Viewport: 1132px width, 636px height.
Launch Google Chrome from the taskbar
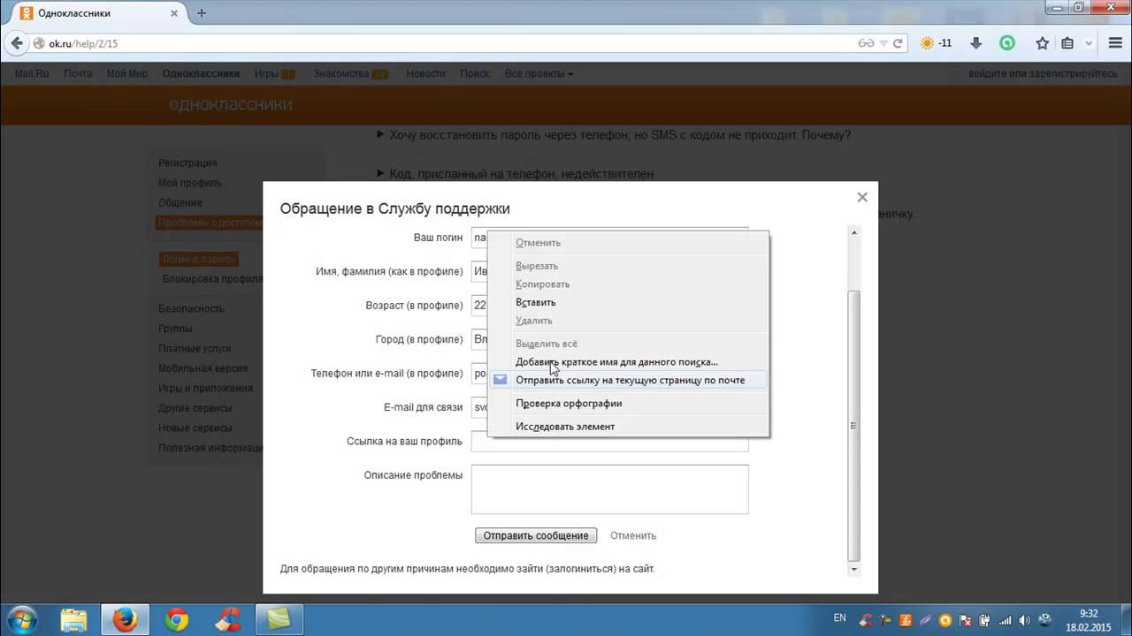(x=177, y=619)
